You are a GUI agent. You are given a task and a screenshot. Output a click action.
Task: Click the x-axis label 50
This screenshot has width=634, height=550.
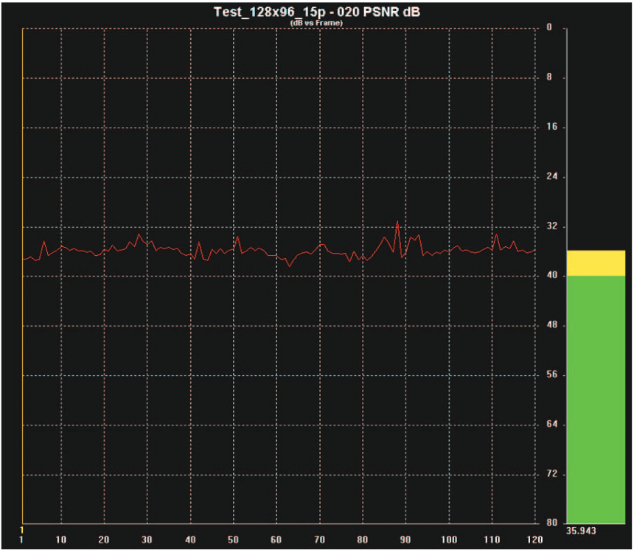233,540
